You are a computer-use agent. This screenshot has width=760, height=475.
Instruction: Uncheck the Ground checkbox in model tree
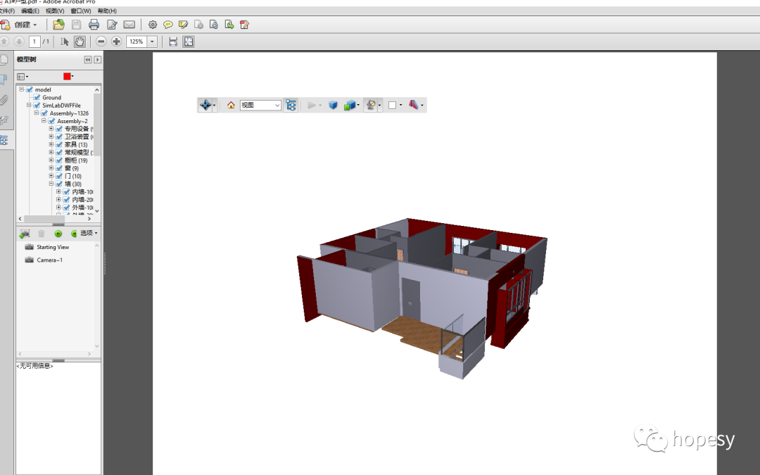(x=37, y=98)
